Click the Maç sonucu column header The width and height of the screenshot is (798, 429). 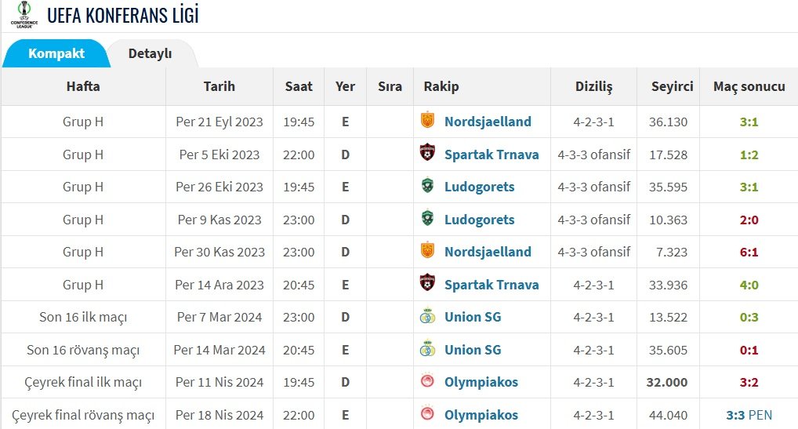point(749,86)
